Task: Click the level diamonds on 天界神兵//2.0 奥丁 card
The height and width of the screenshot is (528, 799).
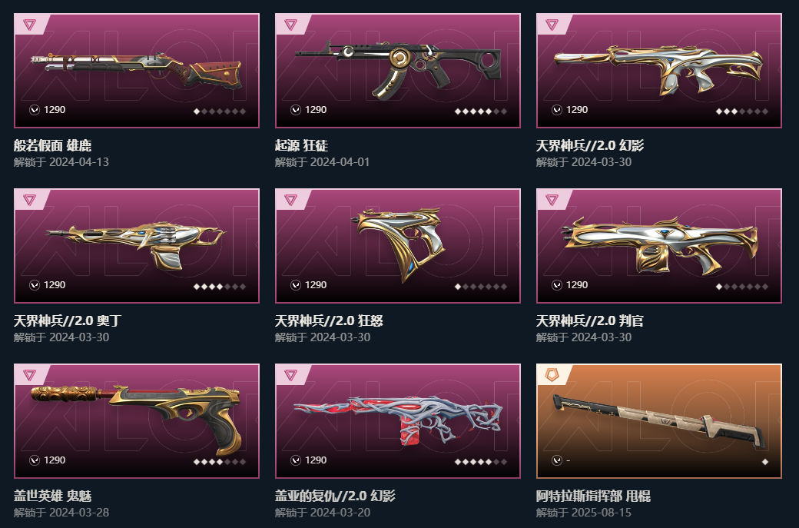Action: click(x=220, y=287)
